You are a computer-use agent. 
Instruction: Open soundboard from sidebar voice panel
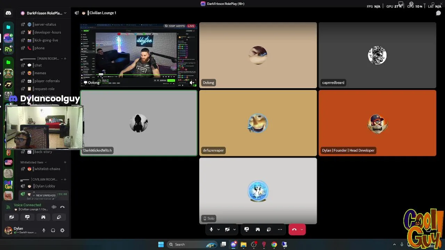pos(59,217)
